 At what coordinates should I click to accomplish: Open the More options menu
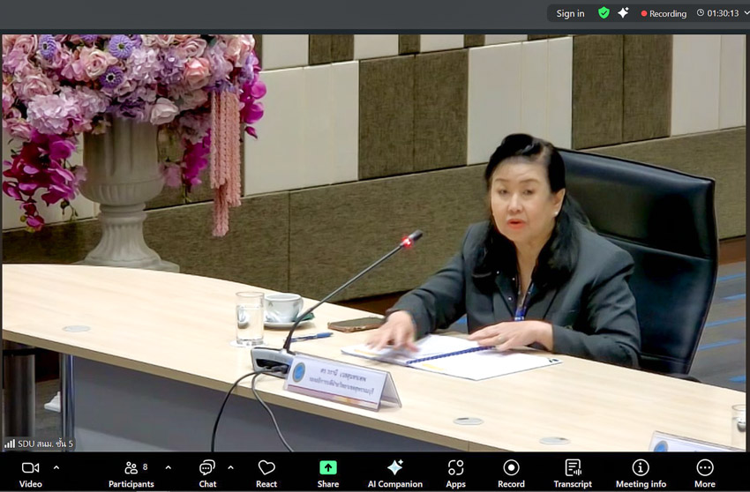coord(704,472)
